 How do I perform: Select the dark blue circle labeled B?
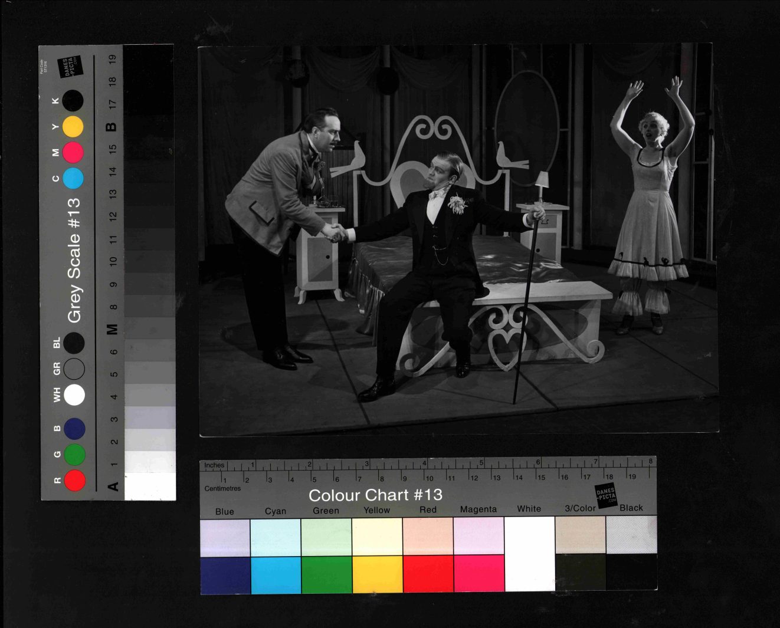pyautogui.click(x=74, y=429)
